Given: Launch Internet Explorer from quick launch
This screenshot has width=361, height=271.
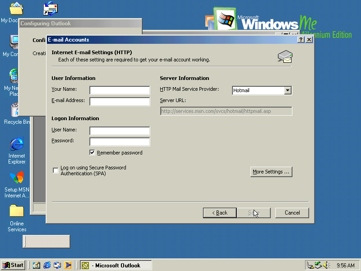Looking at the screenshot, I should coord(47,265).
